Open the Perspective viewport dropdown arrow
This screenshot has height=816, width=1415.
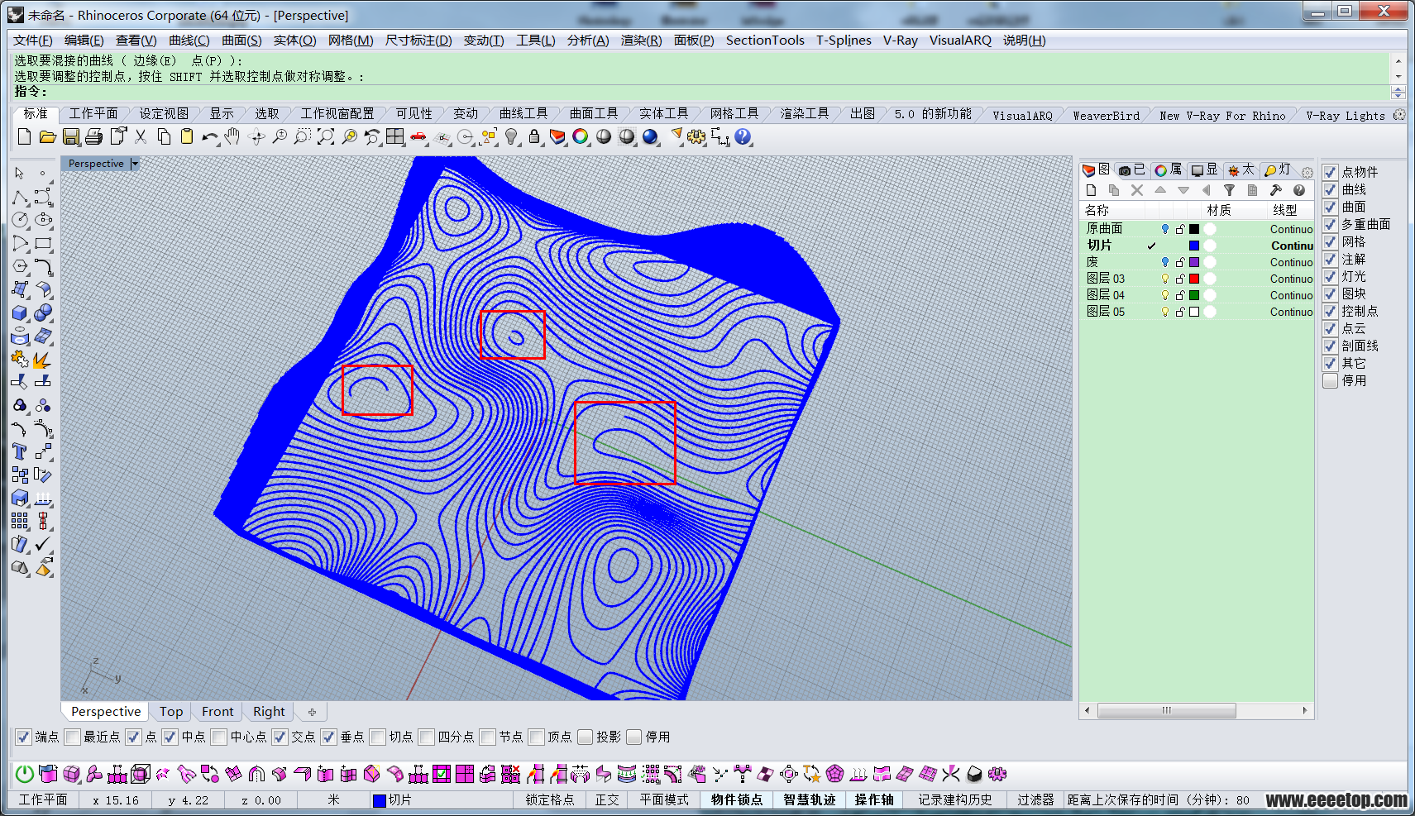coord(135,164)
